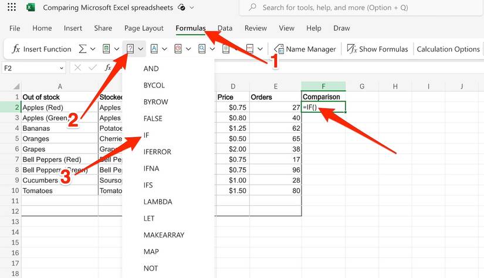Open the Date & Time functions icon
Image resolution: width=484 pixels, height=278 pixels.
pyautogui.click(x=178, y=49)
